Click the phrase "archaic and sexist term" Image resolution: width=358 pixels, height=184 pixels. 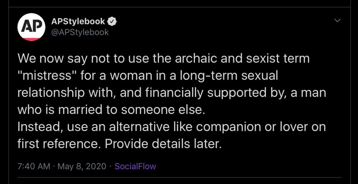[242, 59]
